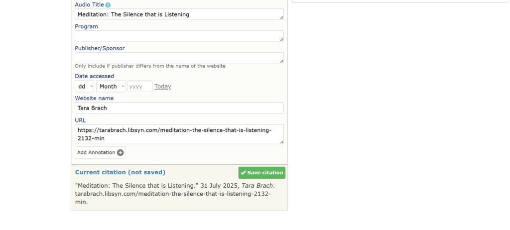The image size is (510, 230).
Task: Save the current citation
Action: [262, 173]
